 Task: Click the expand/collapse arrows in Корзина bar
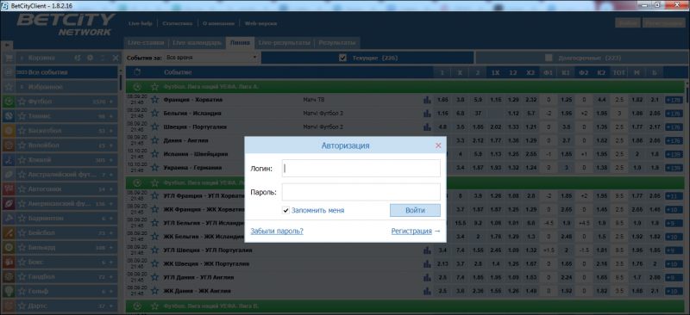[103, 58]
